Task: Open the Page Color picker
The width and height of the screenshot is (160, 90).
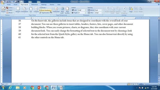Action: (62, 10)
